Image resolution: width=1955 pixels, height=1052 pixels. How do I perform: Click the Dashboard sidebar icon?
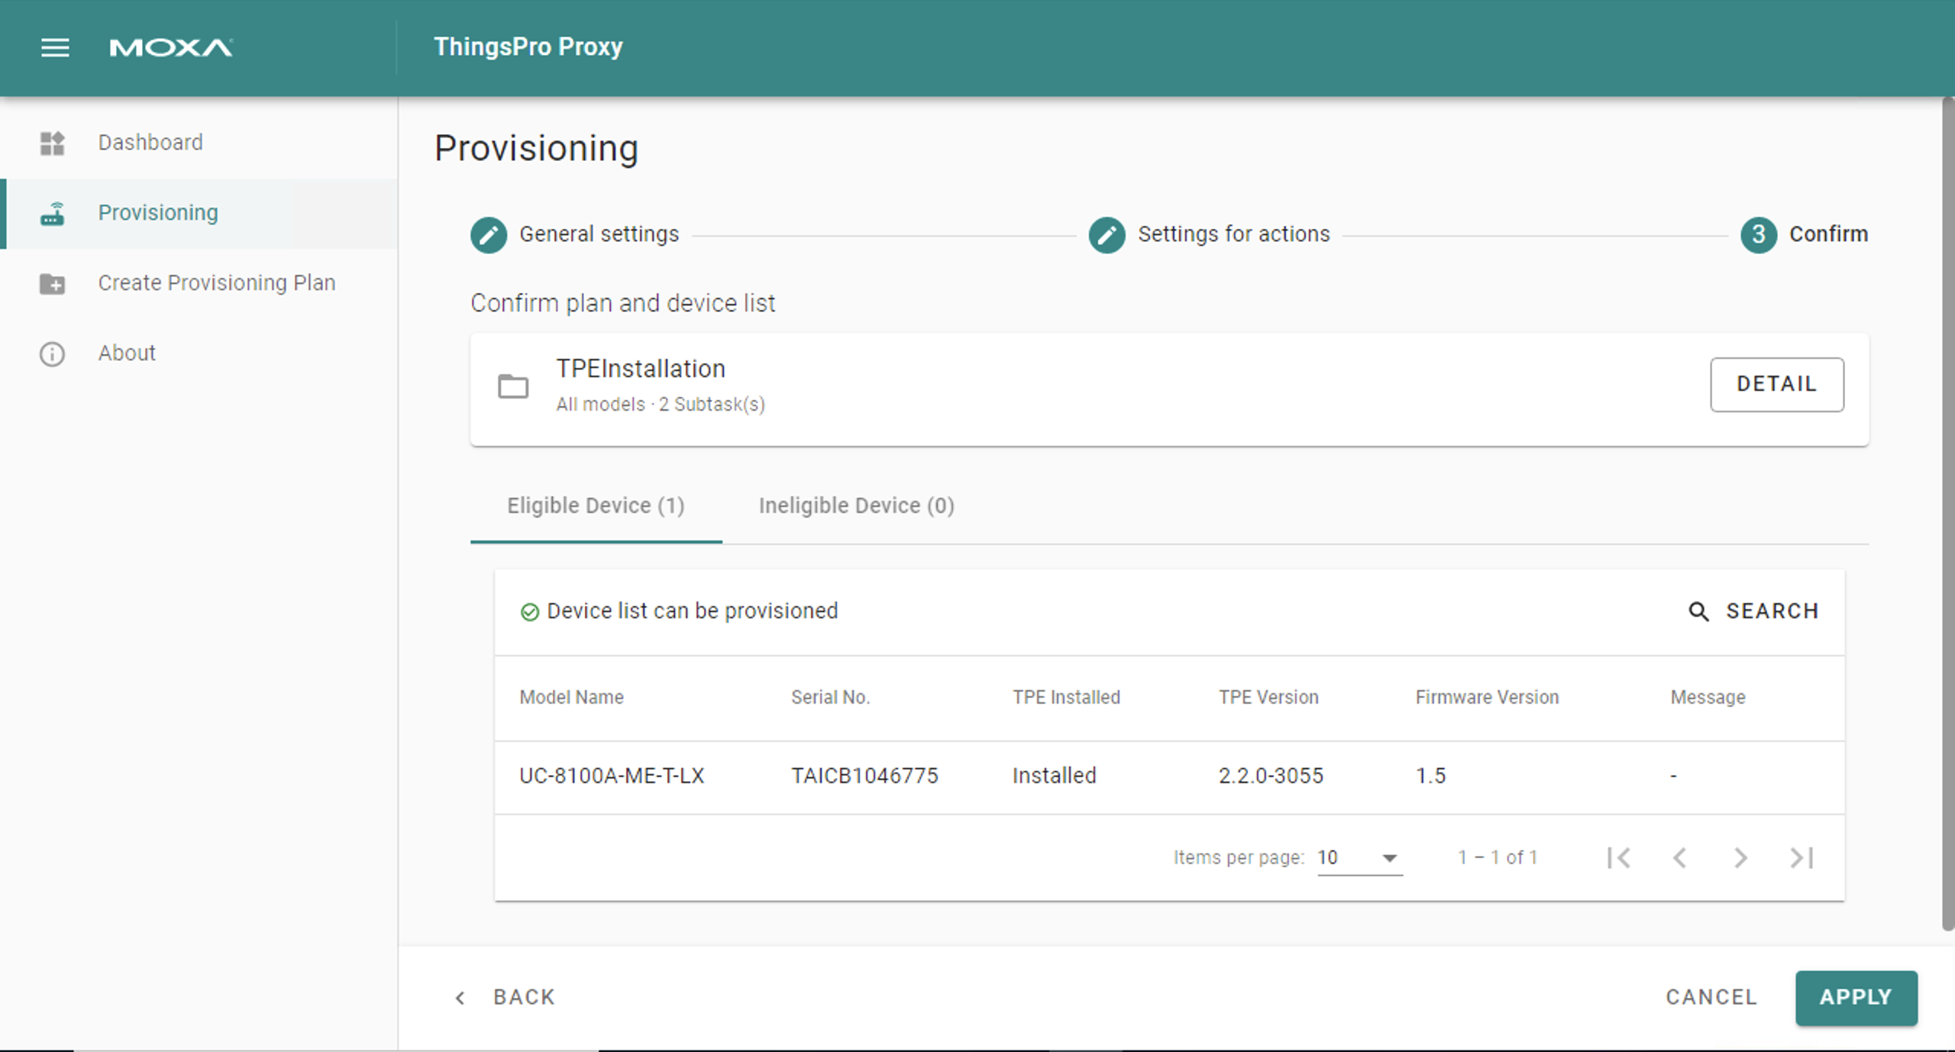52,143
